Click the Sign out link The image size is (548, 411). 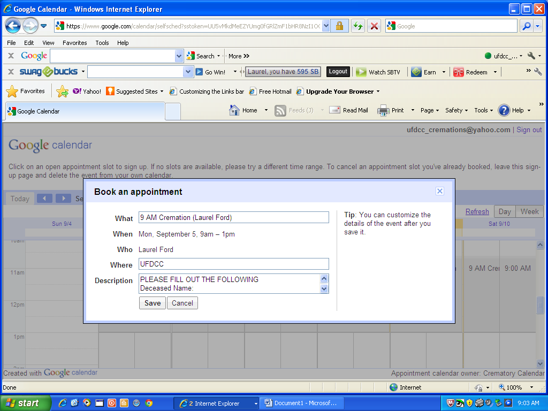(529, 130)
